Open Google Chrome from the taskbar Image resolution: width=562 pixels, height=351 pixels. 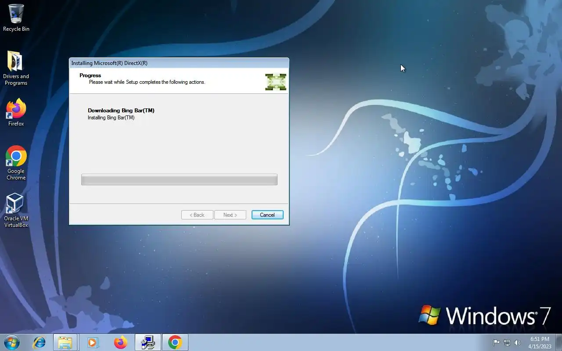(x=175, y=342)
